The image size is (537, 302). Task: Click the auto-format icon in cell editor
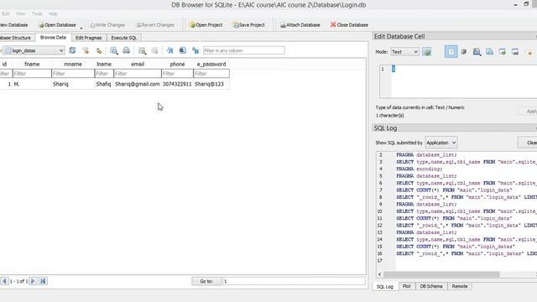464,52
